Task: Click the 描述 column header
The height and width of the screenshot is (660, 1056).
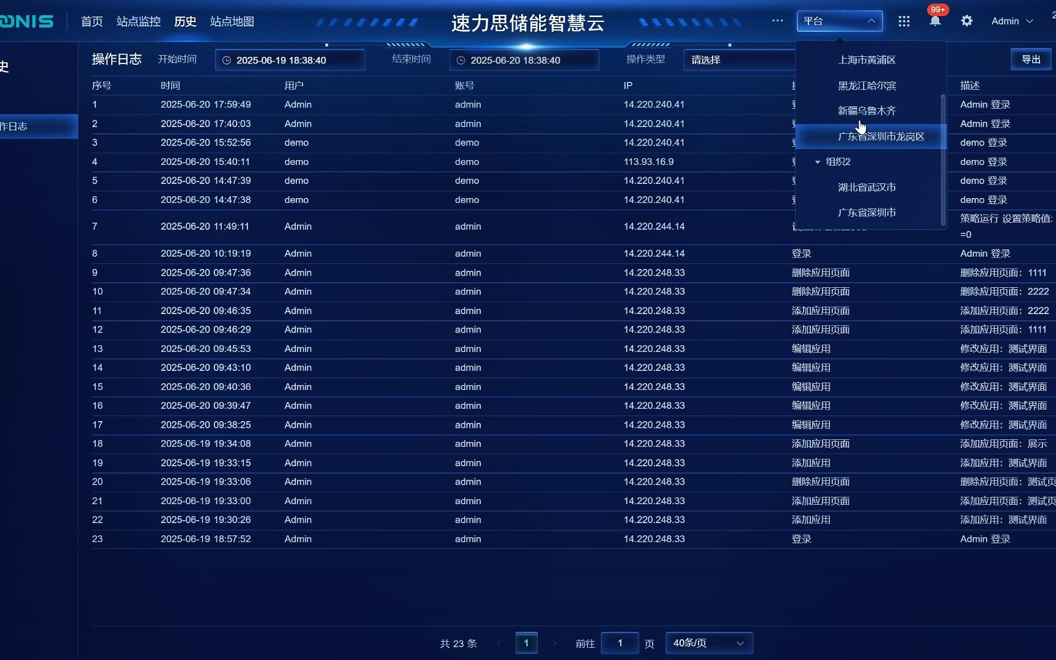Action: click(970, 86)
